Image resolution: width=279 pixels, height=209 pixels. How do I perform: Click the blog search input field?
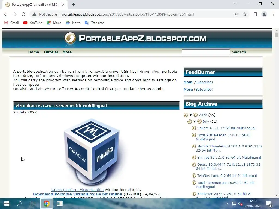[206, 52]
